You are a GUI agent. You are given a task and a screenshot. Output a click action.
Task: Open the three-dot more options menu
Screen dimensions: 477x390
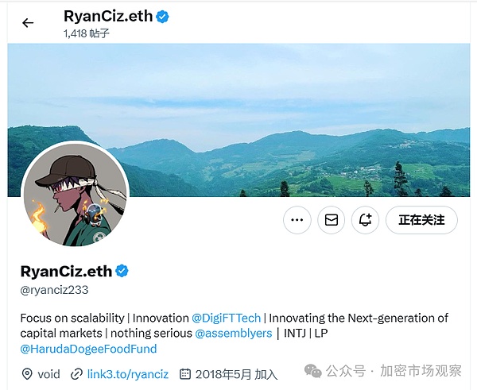(x=297, y=220)
